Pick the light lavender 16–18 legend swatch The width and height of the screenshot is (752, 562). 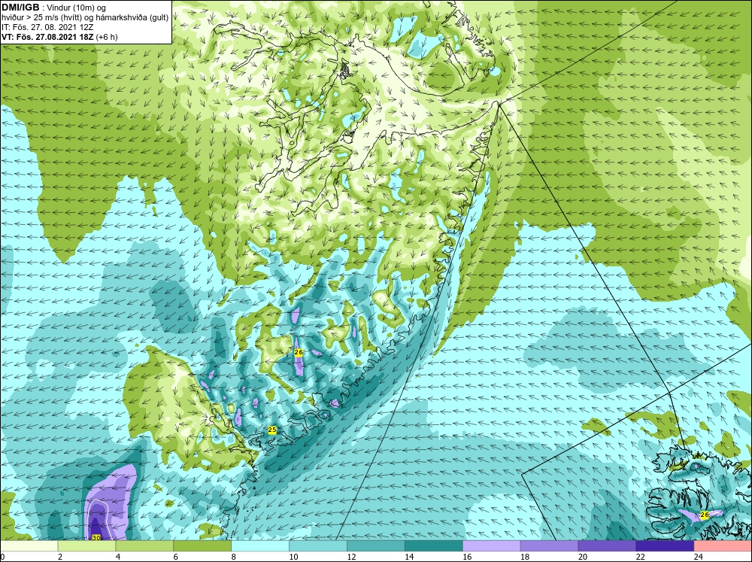point(492,546)
